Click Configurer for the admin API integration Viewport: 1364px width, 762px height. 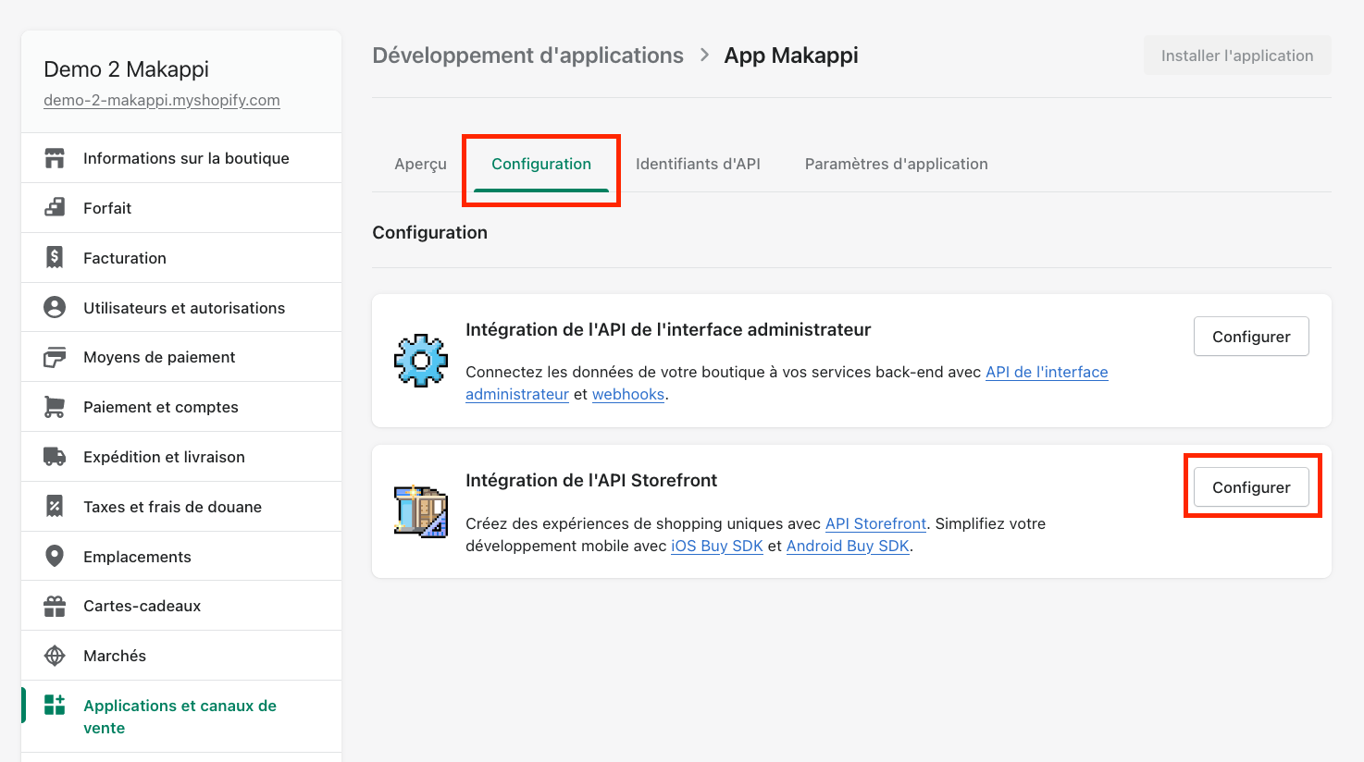tap(1251, 337)
